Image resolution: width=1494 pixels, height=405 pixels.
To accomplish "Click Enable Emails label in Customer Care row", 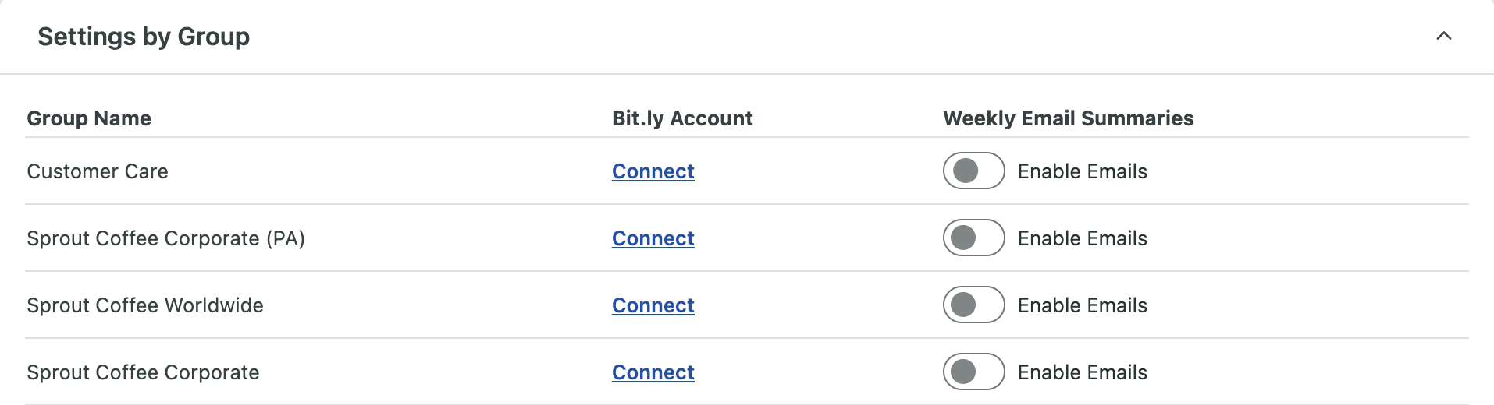I will (1082, 171).
